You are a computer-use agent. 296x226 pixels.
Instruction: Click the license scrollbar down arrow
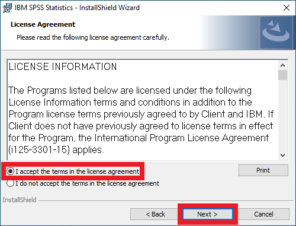pyautogui.click(x=282, y=155)
